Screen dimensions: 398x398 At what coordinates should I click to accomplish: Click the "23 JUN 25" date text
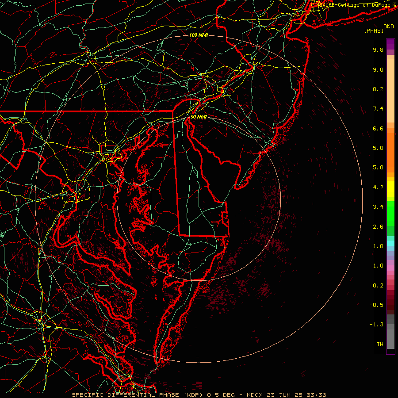284,395
